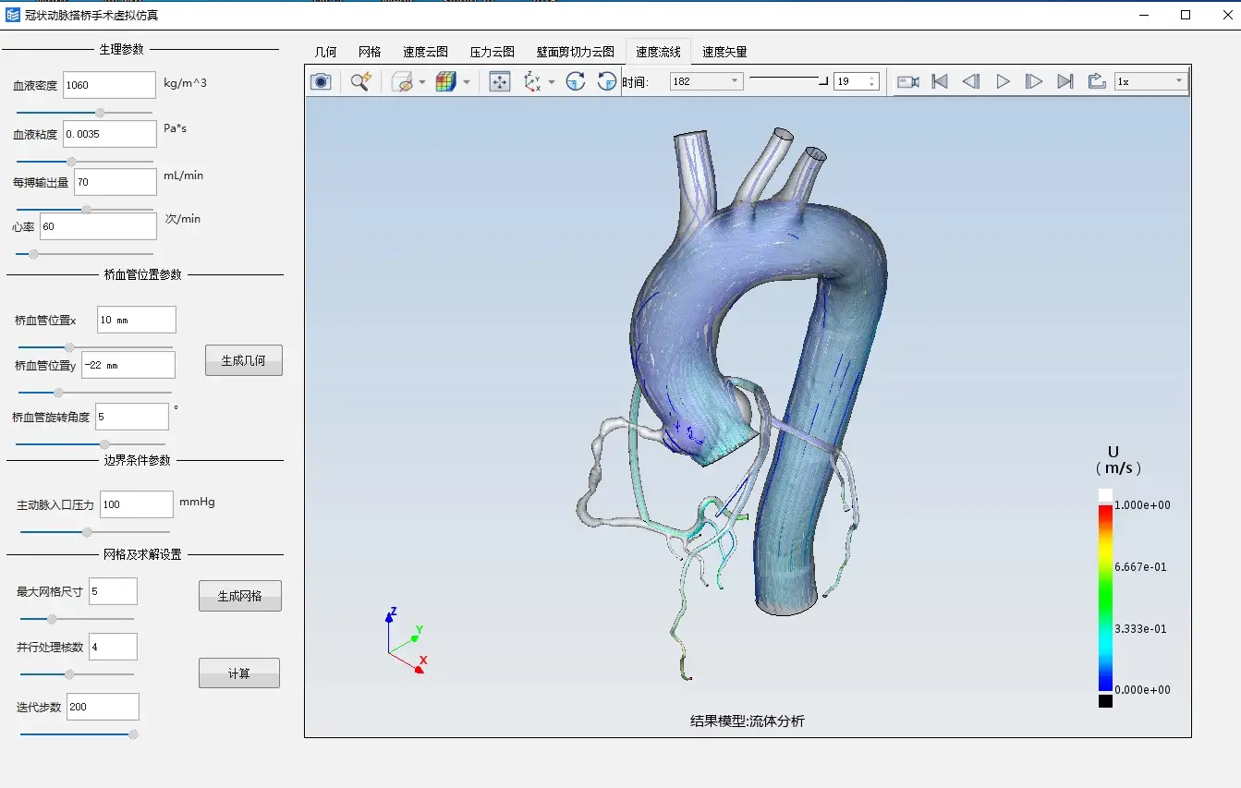Click the application icon in title bar
Viewport: 1241px width, 788px height.
tap(12, 15)
